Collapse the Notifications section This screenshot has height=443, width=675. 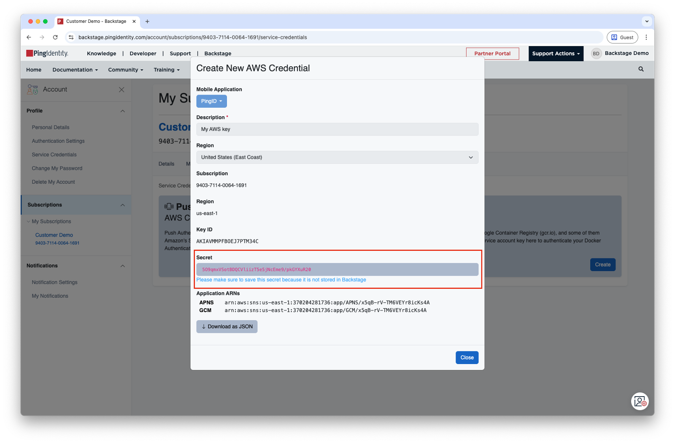pyautogui.click(x=122, y=266)
